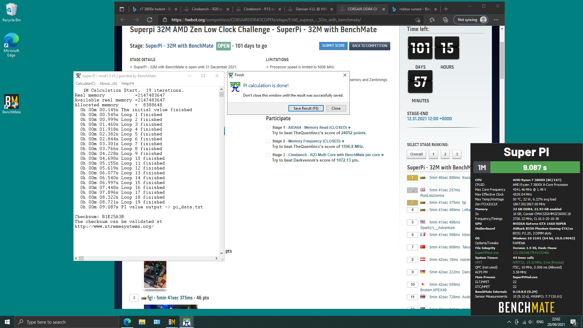This screenshot has height=328, width=583.
Task: Open Super PI taskbar icon
Action: click(186, 322)
